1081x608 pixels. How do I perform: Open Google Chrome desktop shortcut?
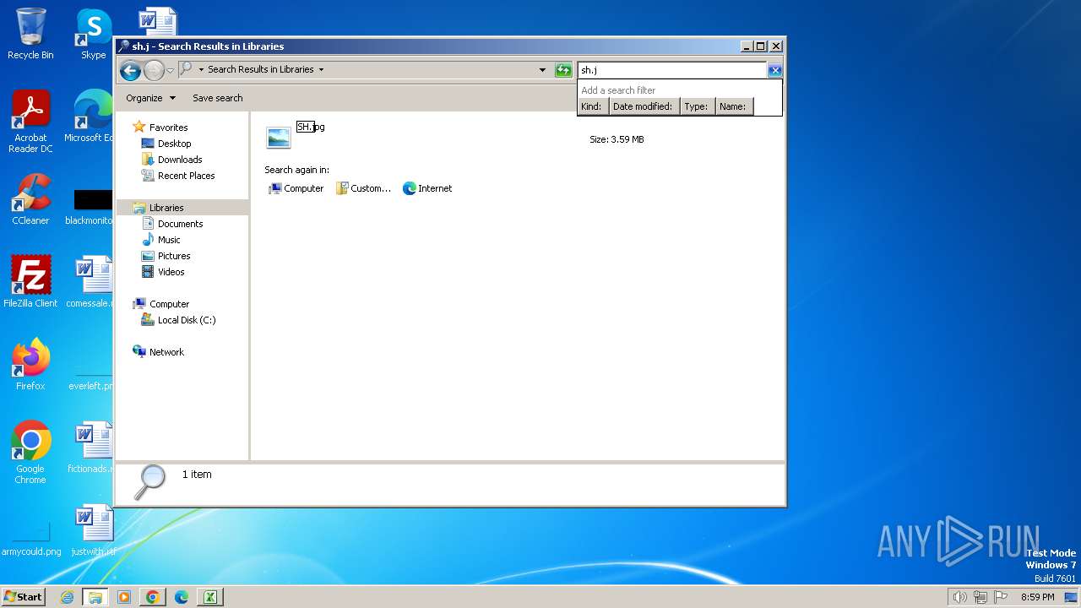[x=30, y=453]
